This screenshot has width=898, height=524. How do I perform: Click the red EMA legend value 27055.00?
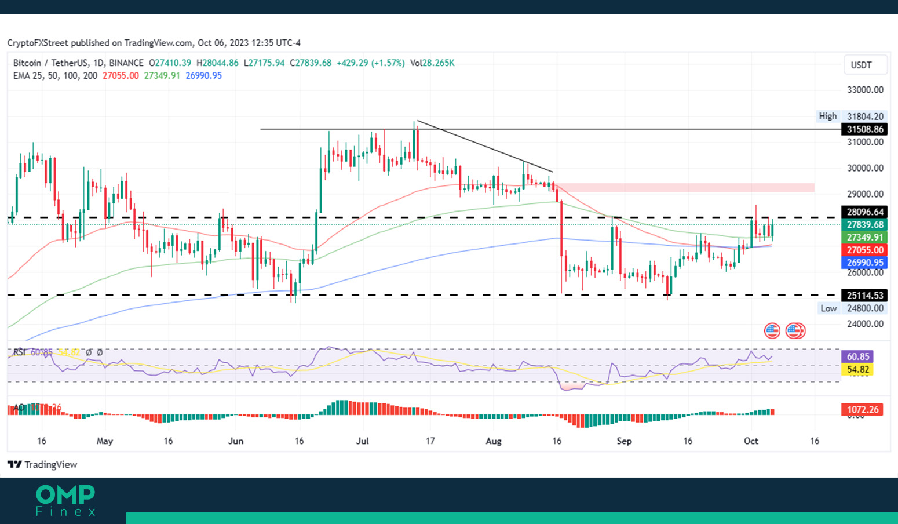[121, 75]
